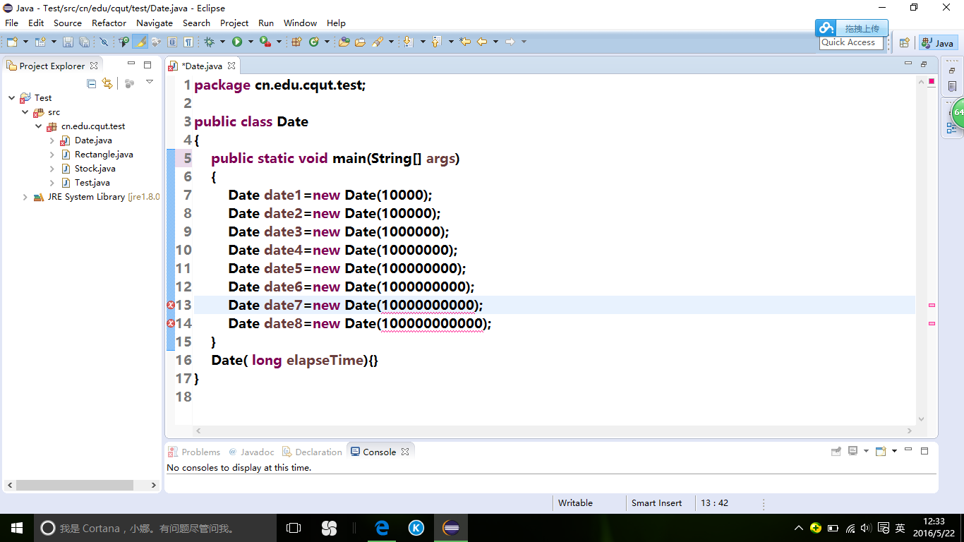Switch to the Declaration tab
This screenshot has height=542, width=964.
coord(312,452)
